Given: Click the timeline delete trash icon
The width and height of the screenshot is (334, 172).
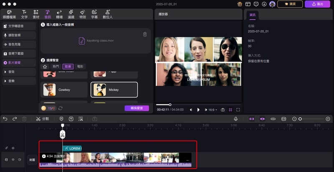Looking at the screenshot, I should 24,119.
